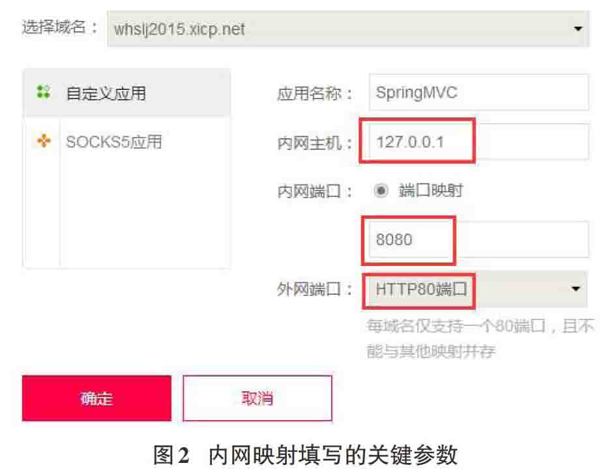Viewport: 607px width, 474px height.
Task: Click the 应用名称 SpringMVC input field
Action: (479, 93)
